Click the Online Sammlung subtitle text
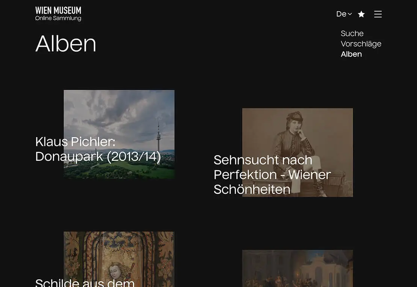 click(58, 18)
